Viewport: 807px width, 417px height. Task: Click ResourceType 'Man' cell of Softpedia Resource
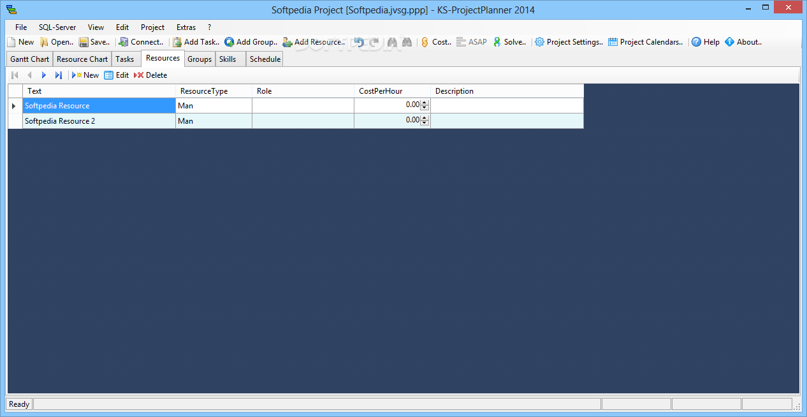pyautogui.click(x=214, y=106)
